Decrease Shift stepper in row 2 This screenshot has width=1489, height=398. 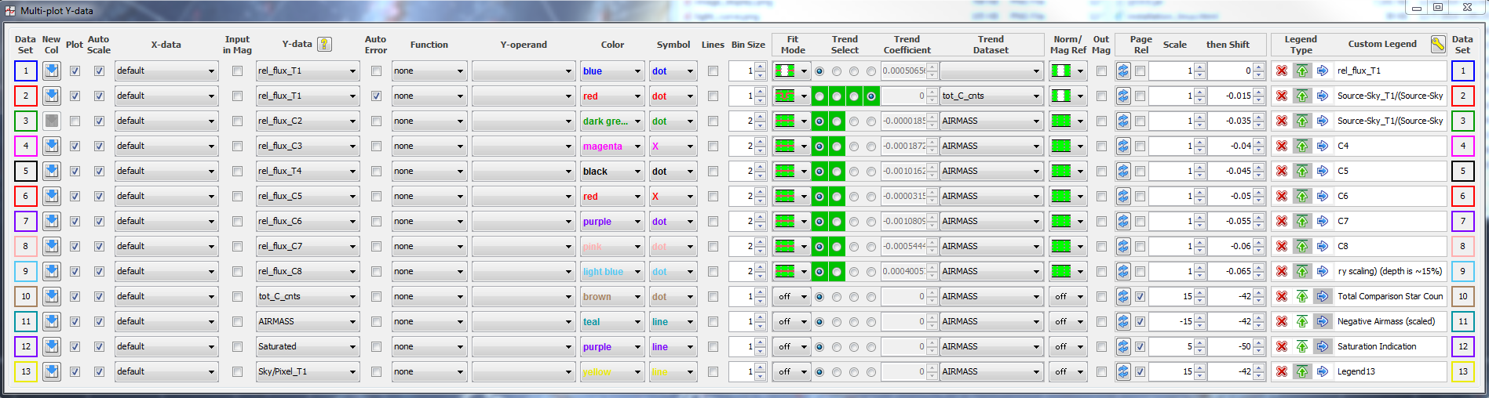1258,100
